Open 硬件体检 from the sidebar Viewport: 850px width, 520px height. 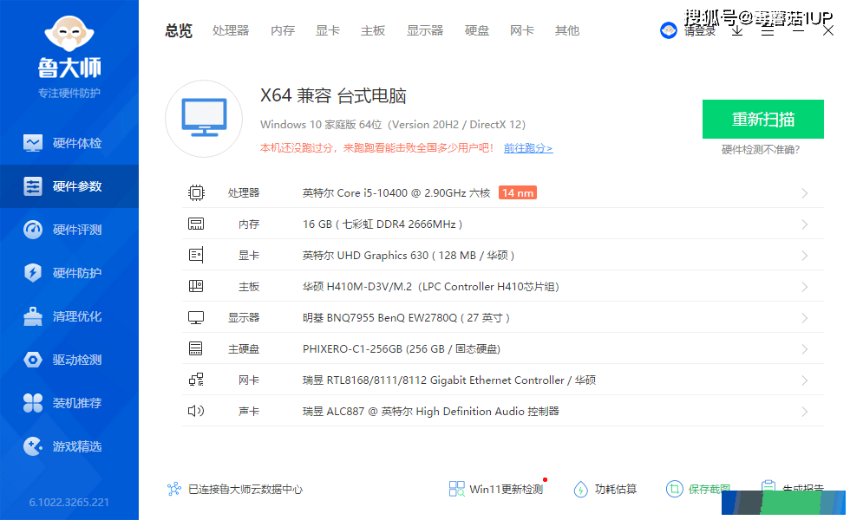(x=69, y=143)
